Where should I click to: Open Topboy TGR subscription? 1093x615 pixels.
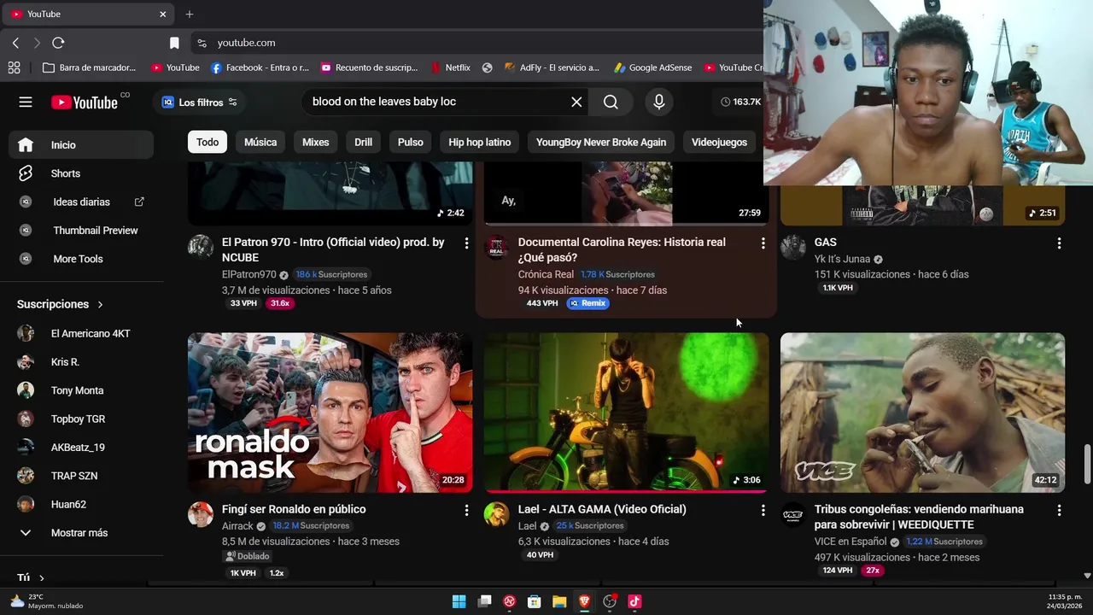[x=81, y=419]
